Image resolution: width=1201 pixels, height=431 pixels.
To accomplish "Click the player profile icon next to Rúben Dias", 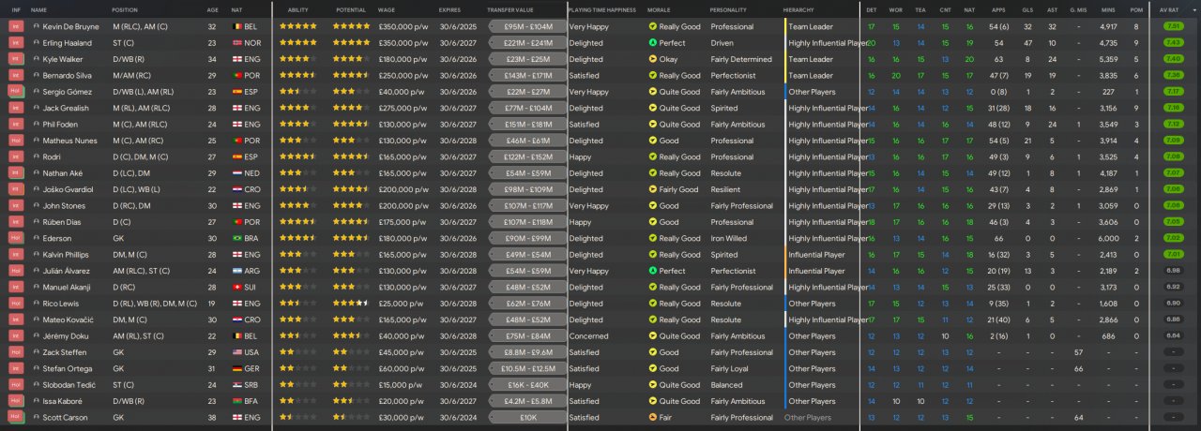I will (36, 222).
